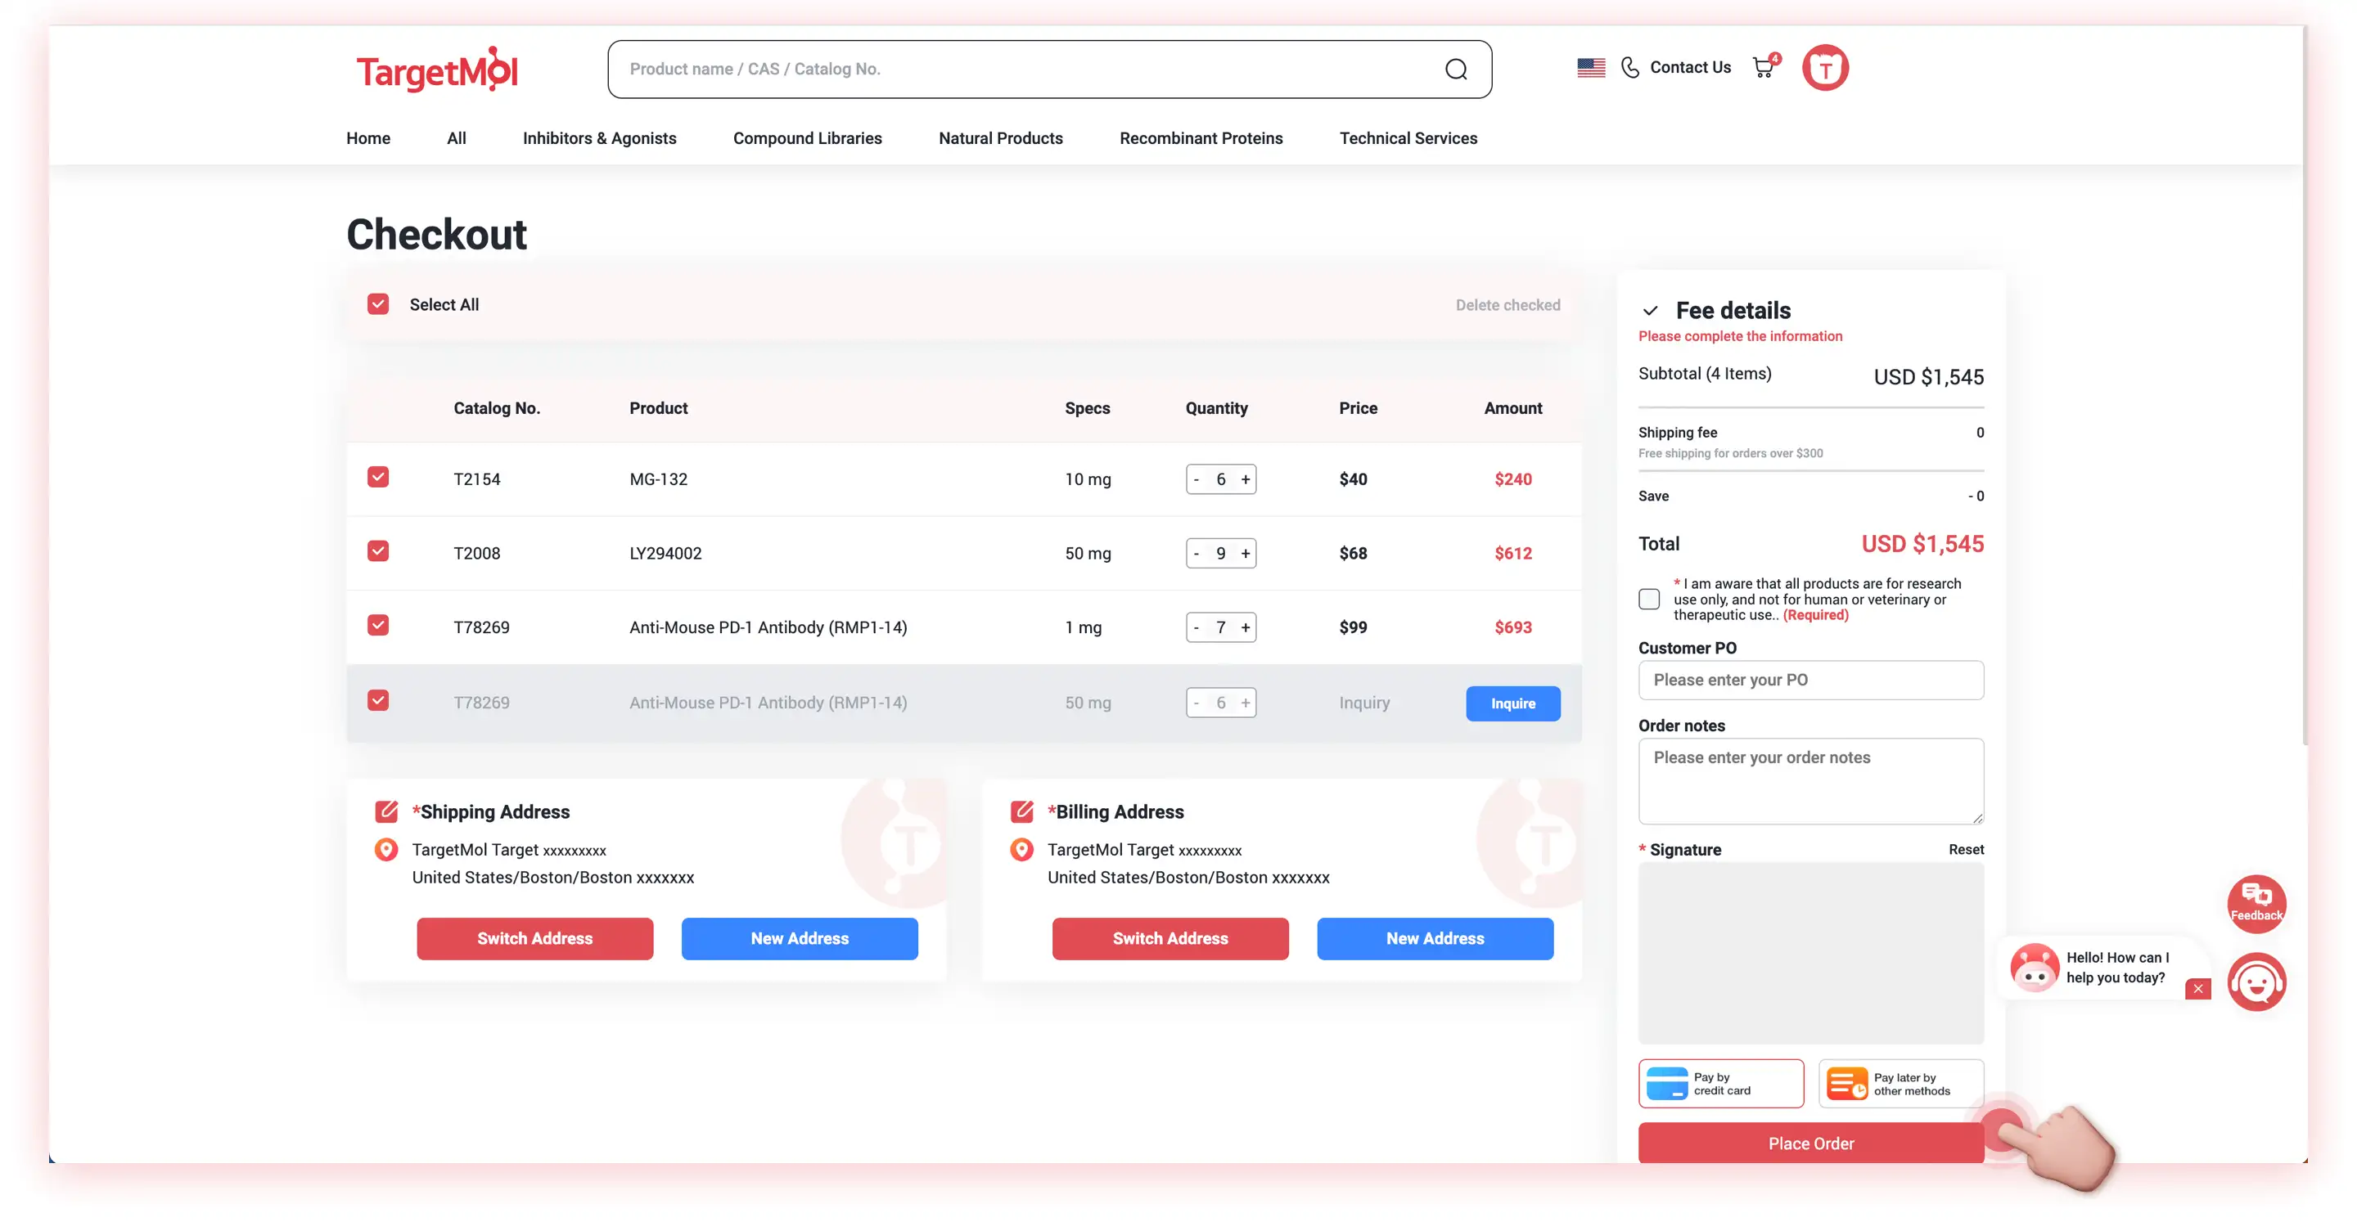Uncheck the MG-132 row checkbox
This screenshot has width=2357, height=1222.
[377, 478]
